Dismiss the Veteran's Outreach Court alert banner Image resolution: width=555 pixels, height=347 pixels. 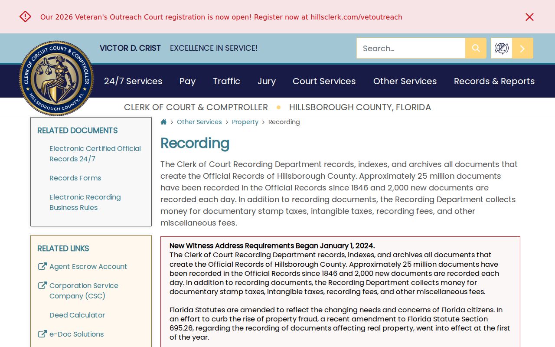[529, 17]
